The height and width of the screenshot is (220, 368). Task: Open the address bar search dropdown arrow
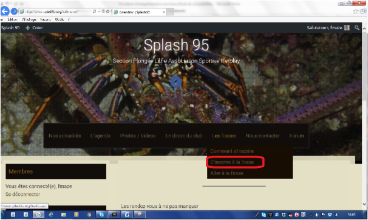[99, 12]
